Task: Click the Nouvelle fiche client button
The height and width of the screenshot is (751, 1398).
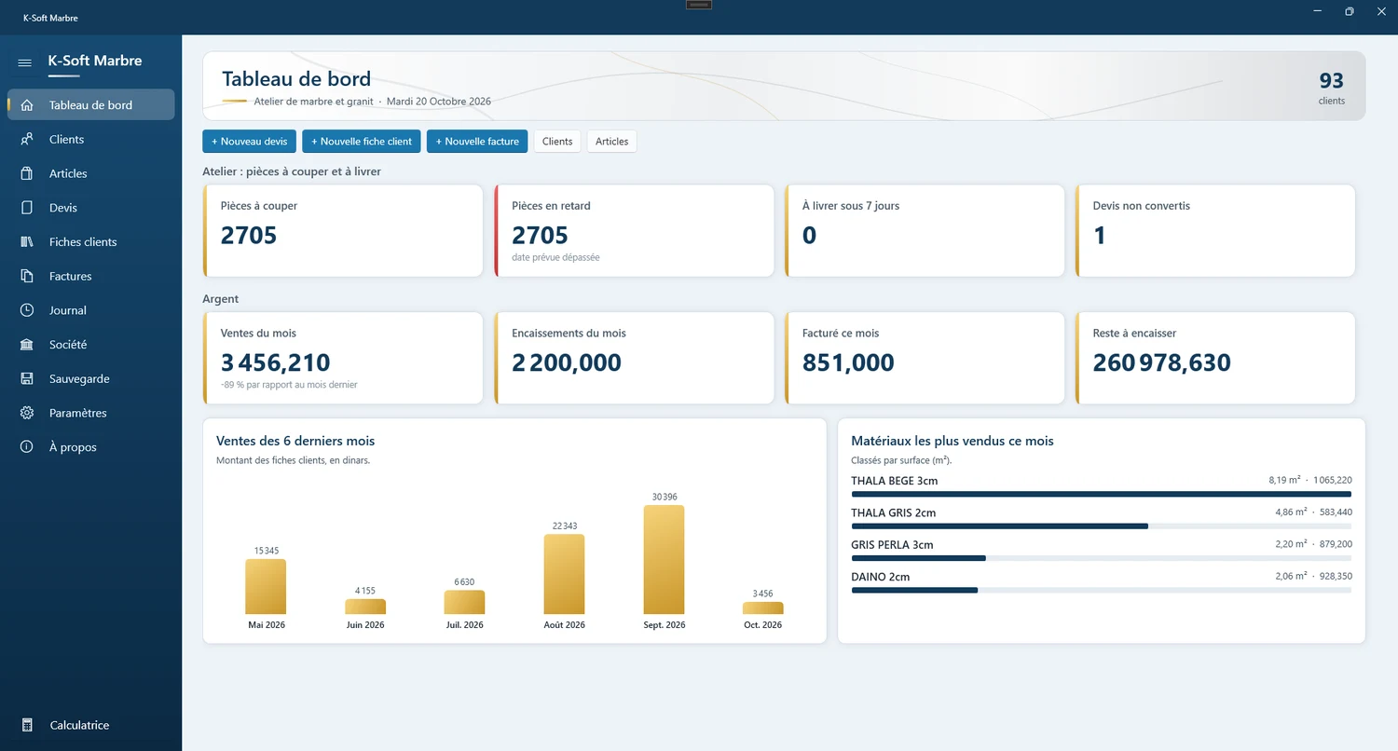Action: click(x=362, y=142)
